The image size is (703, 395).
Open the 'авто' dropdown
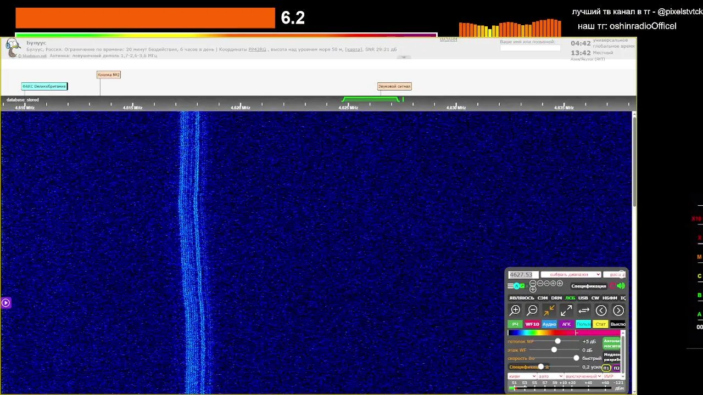550,376
